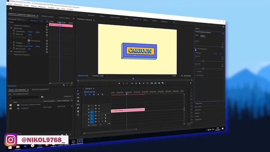Image resolution: width=270 pixels, height=152 pixels.
Task: Reset the Opacity effect
Action: 47,52
